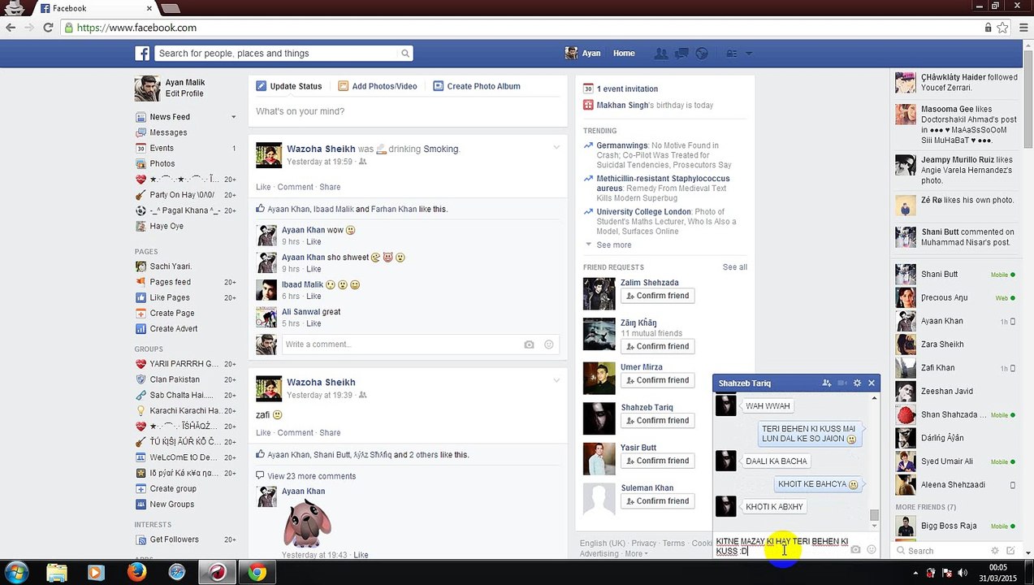Open Ayan profile in the top bar

[x=583, y=54]
